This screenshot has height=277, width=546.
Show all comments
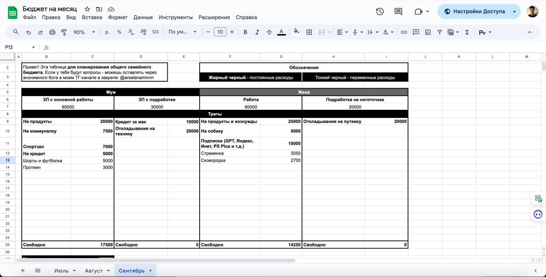(x=398, y=11)
